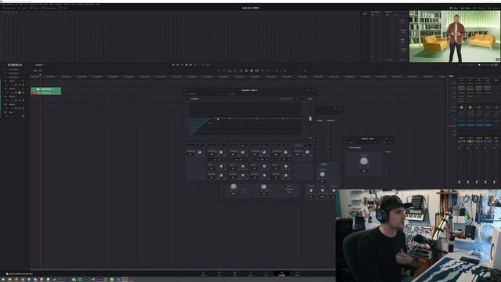Click Band 5 Q factor knob

286,175
